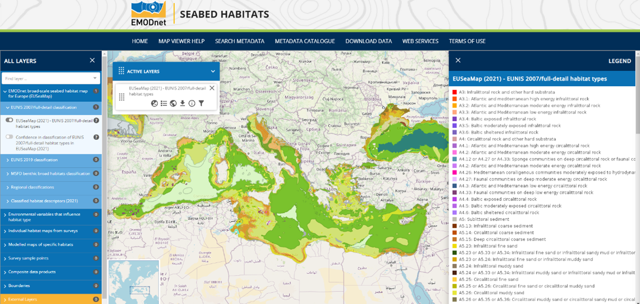Click the filter funnel icon for the layer
Screen dimensions: 640x304
(x=201, y=104)
